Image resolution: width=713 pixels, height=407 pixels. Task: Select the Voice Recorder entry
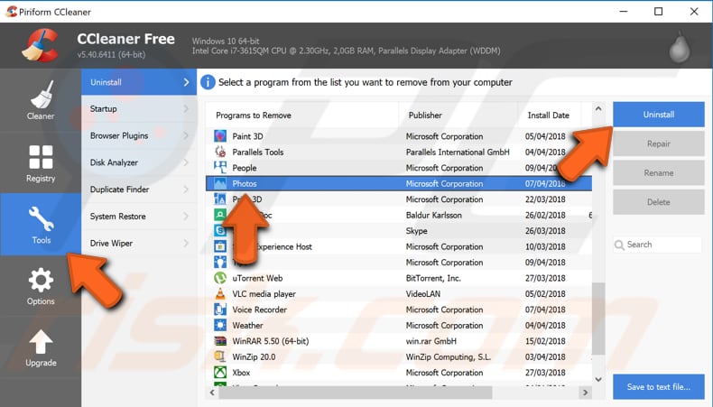tap(399, 310)
